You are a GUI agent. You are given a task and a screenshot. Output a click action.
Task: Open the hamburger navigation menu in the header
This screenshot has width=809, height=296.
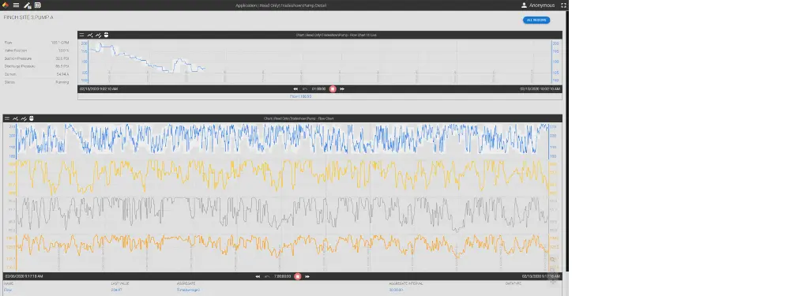[x=16, y=6]
